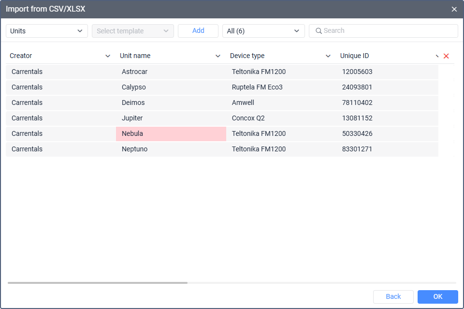Close the Import from CSV/XLSX dialog

point(454,9)
